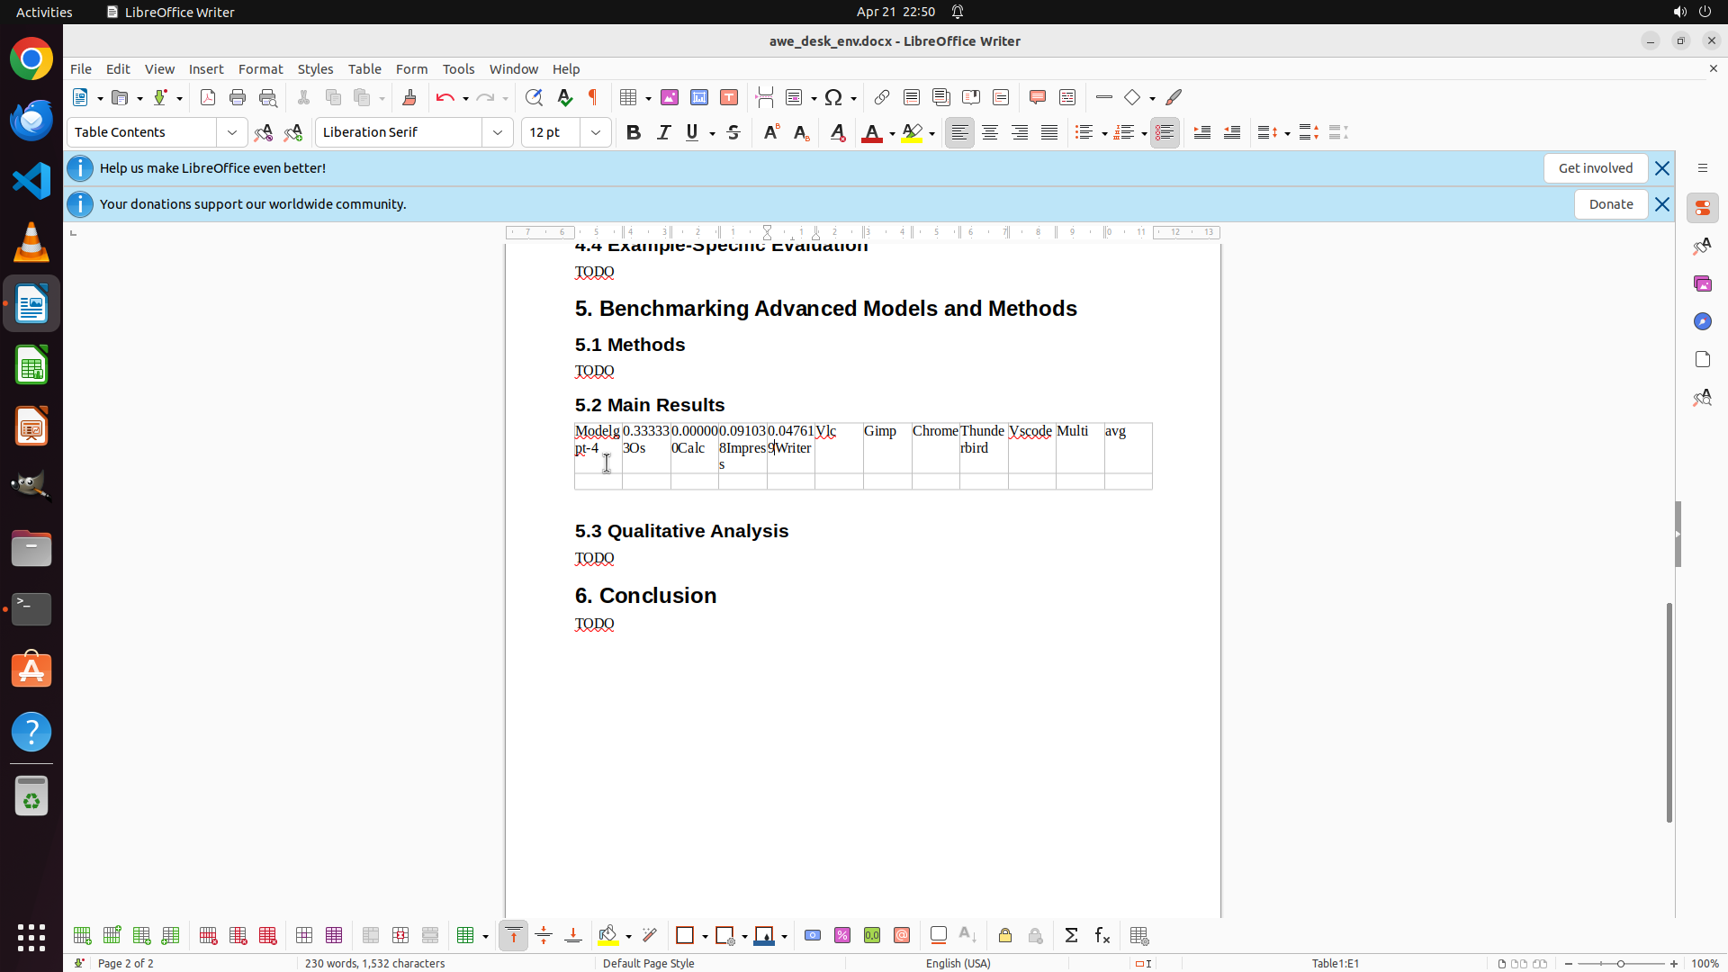Open the font size dropdown
The width and height of the screenshot is (1728, 972).
click(596, 132)
